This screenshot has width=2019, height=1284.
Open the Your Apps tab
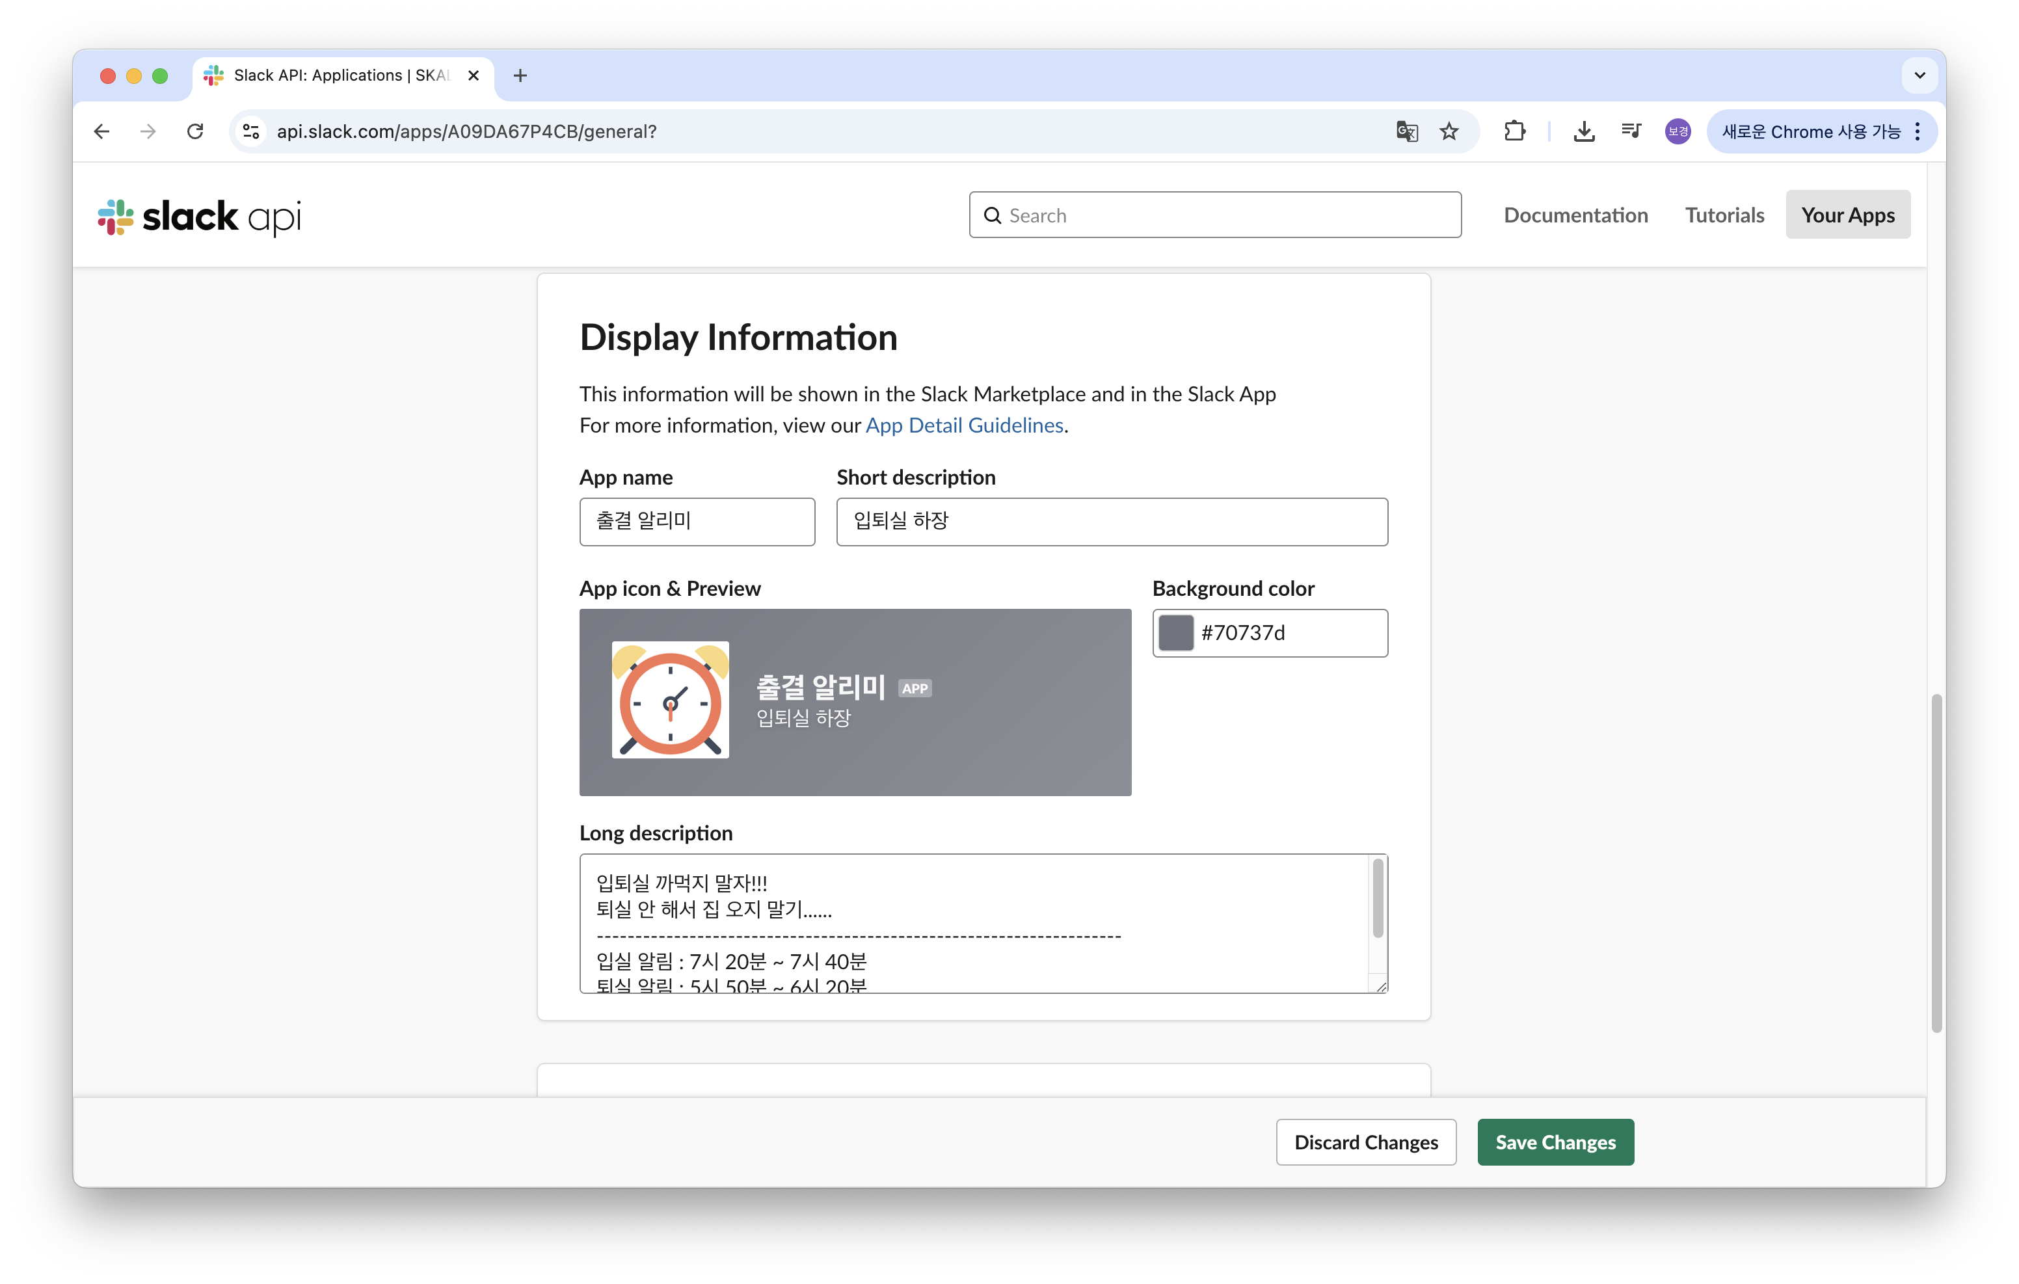1847,215
